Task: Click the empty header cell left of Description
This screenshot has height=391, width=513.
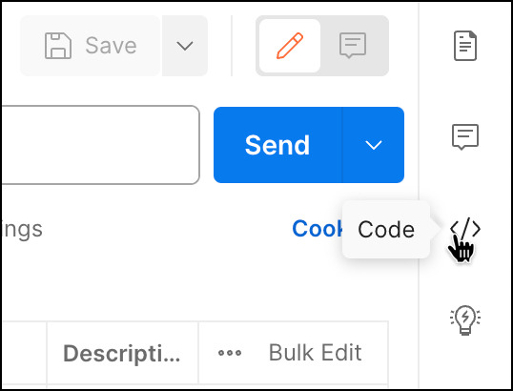Action: pyautogui.click(x=24, y=353)
